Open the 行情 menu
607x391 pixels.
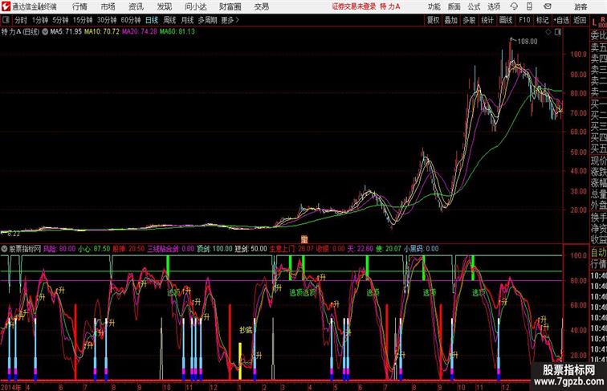[79, 6]
